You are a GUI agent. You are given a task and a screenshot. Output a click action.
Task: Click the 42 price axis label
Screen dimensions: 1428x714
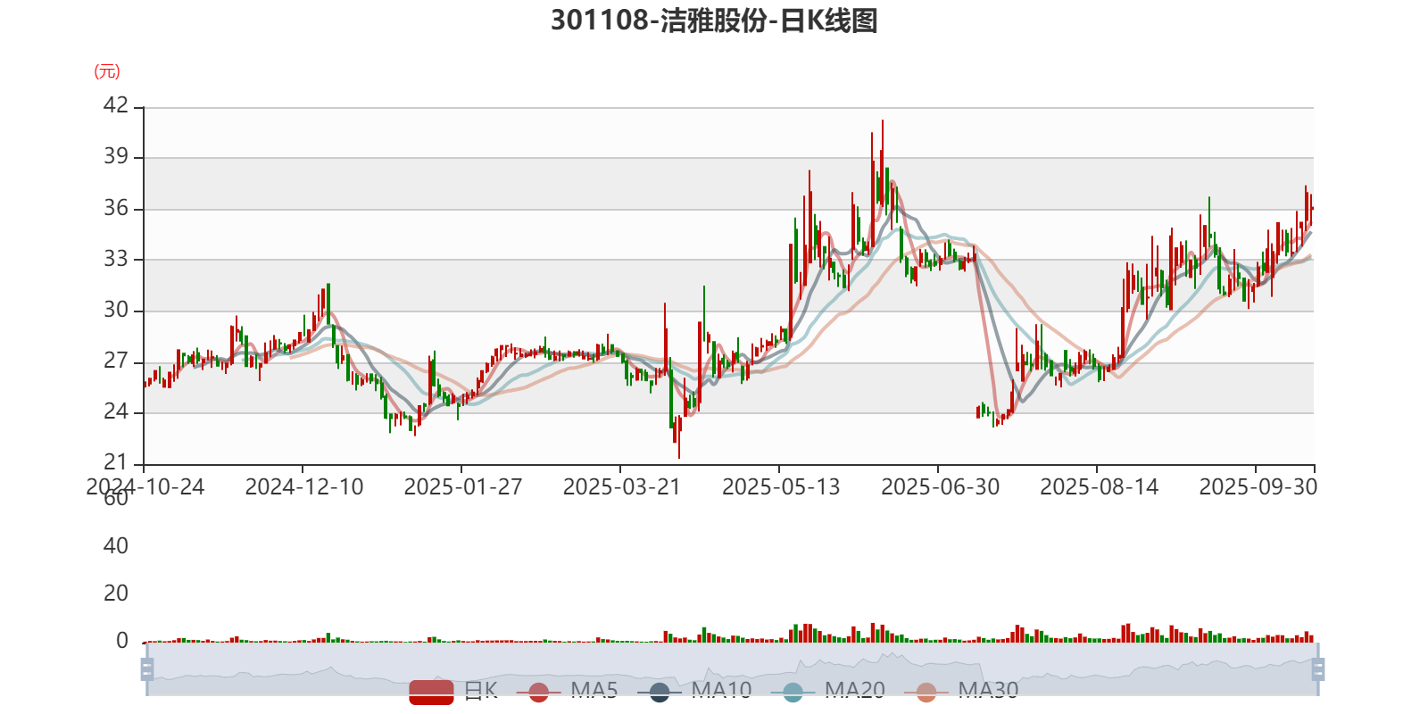(116, 105)
